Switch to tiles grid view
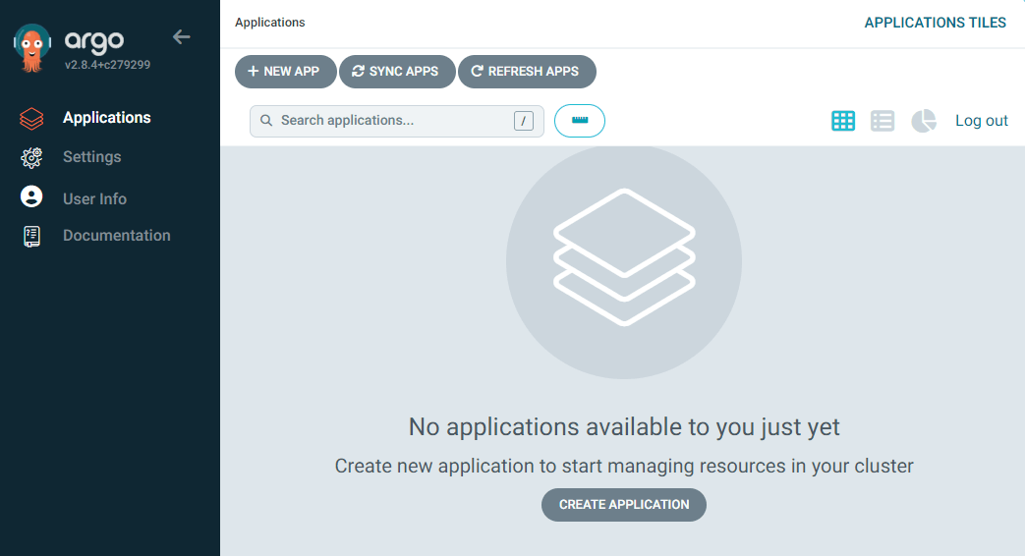The image size is (1025, 556). pos(843,121)
